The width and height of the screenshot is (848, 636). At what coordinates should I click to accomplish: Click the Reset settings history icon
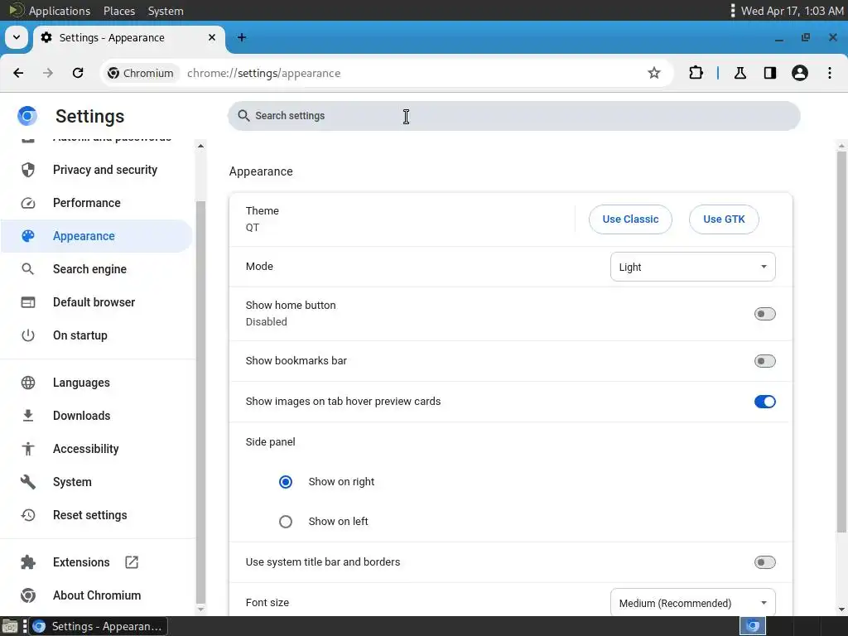(28, 515)
